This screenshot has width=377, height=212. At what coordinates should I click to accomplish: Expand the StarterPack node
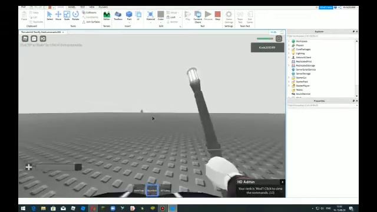coord(289,82)
